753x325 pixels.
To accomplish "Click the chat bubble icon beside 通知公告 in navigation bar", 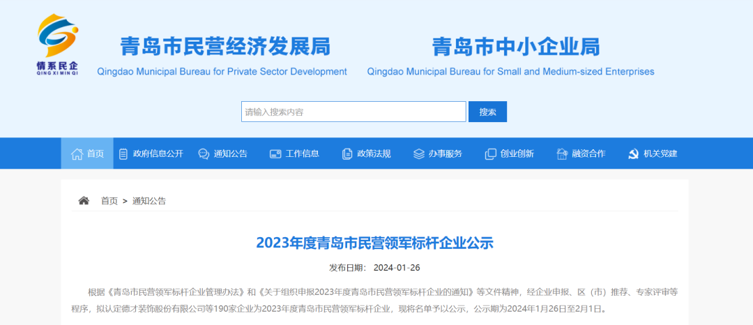I will [x=204, y=153].
